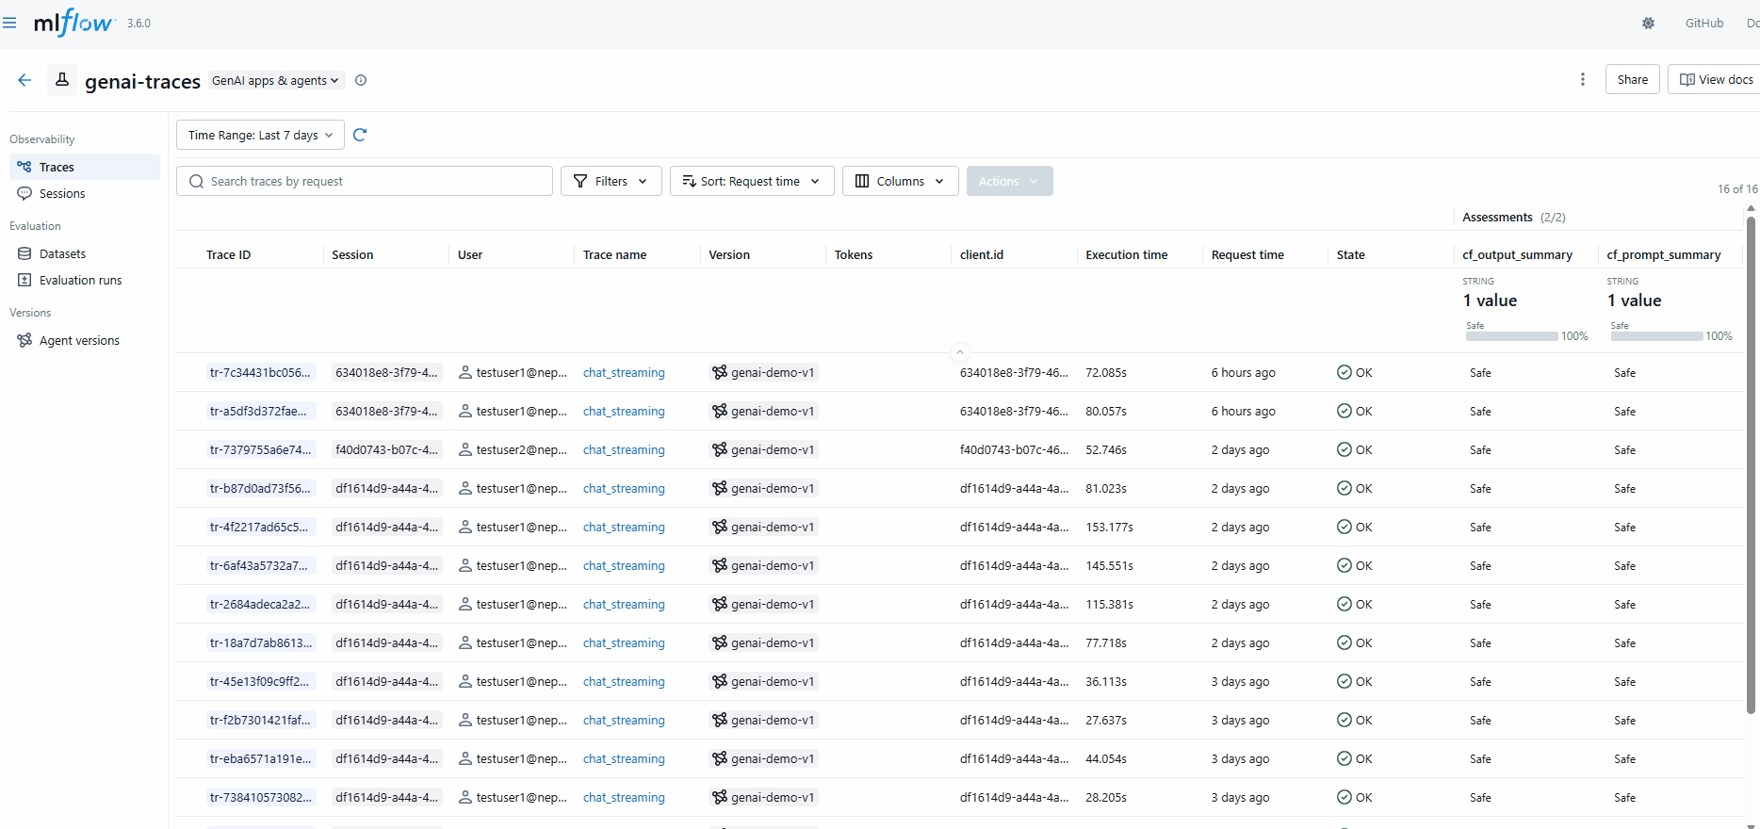Open the Filters dropdown
1760x829 pixels.
tap(611, 181)
